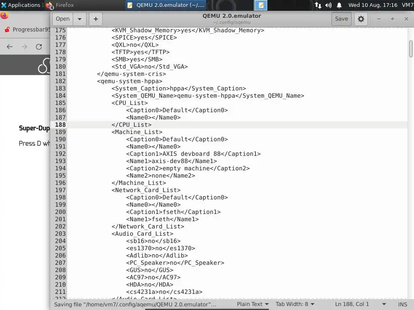Viewport: 414px width, 310px height.
Task: Click the clock showing Wed 10 Aug
Action: pos(372,5)
